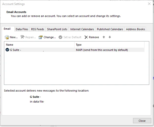This screenshot has width=154, height=127.
Task: Click the New... button label
Action: [14, 37]
